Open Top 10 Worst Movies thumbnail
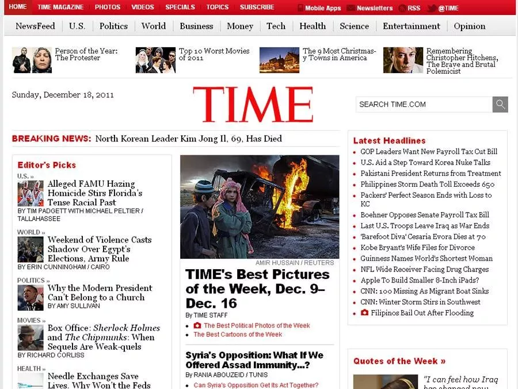Viewport: 518px width, 389px height. pyautogui.click(x=155, y=60)
